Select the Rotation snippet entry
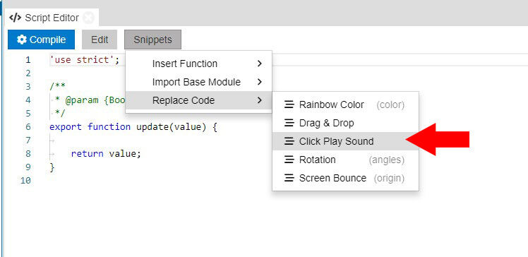The height and width of the screenshot is (257, 528). click(x=345, y=160)
